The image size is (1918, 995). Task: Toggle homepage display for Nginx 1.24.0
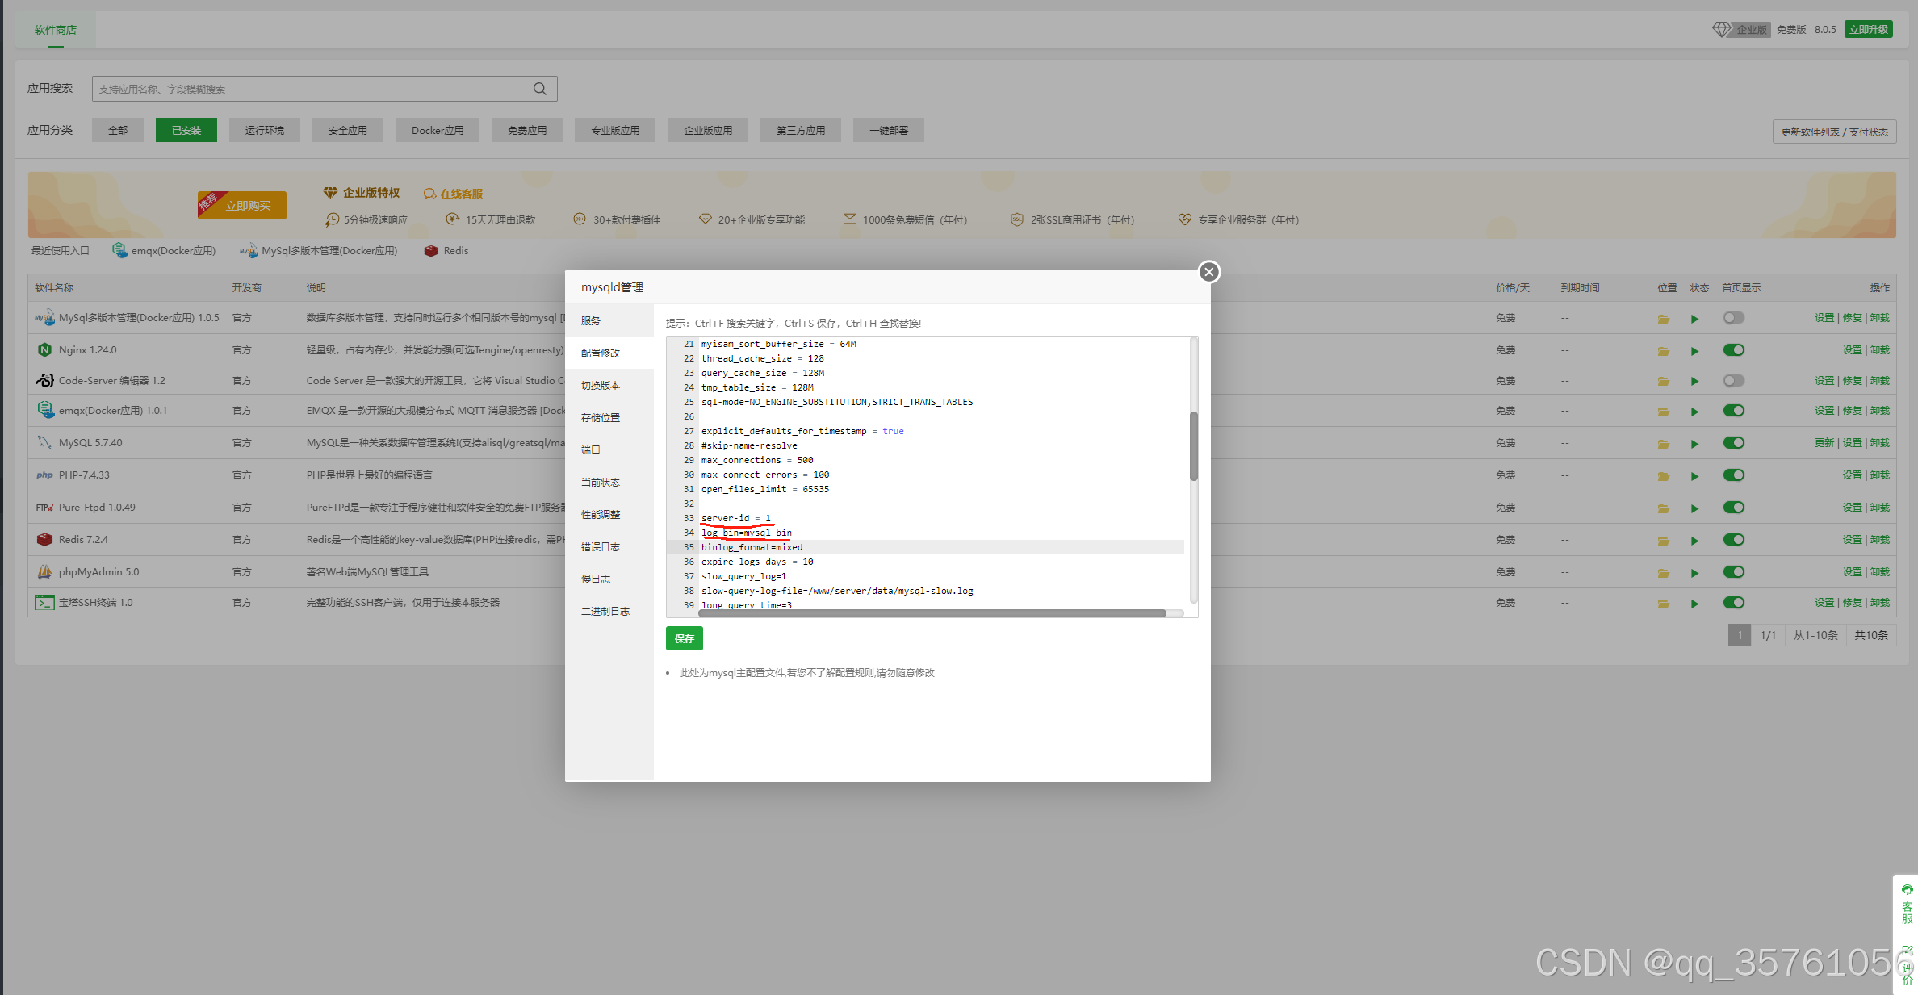pos(1733,350)
